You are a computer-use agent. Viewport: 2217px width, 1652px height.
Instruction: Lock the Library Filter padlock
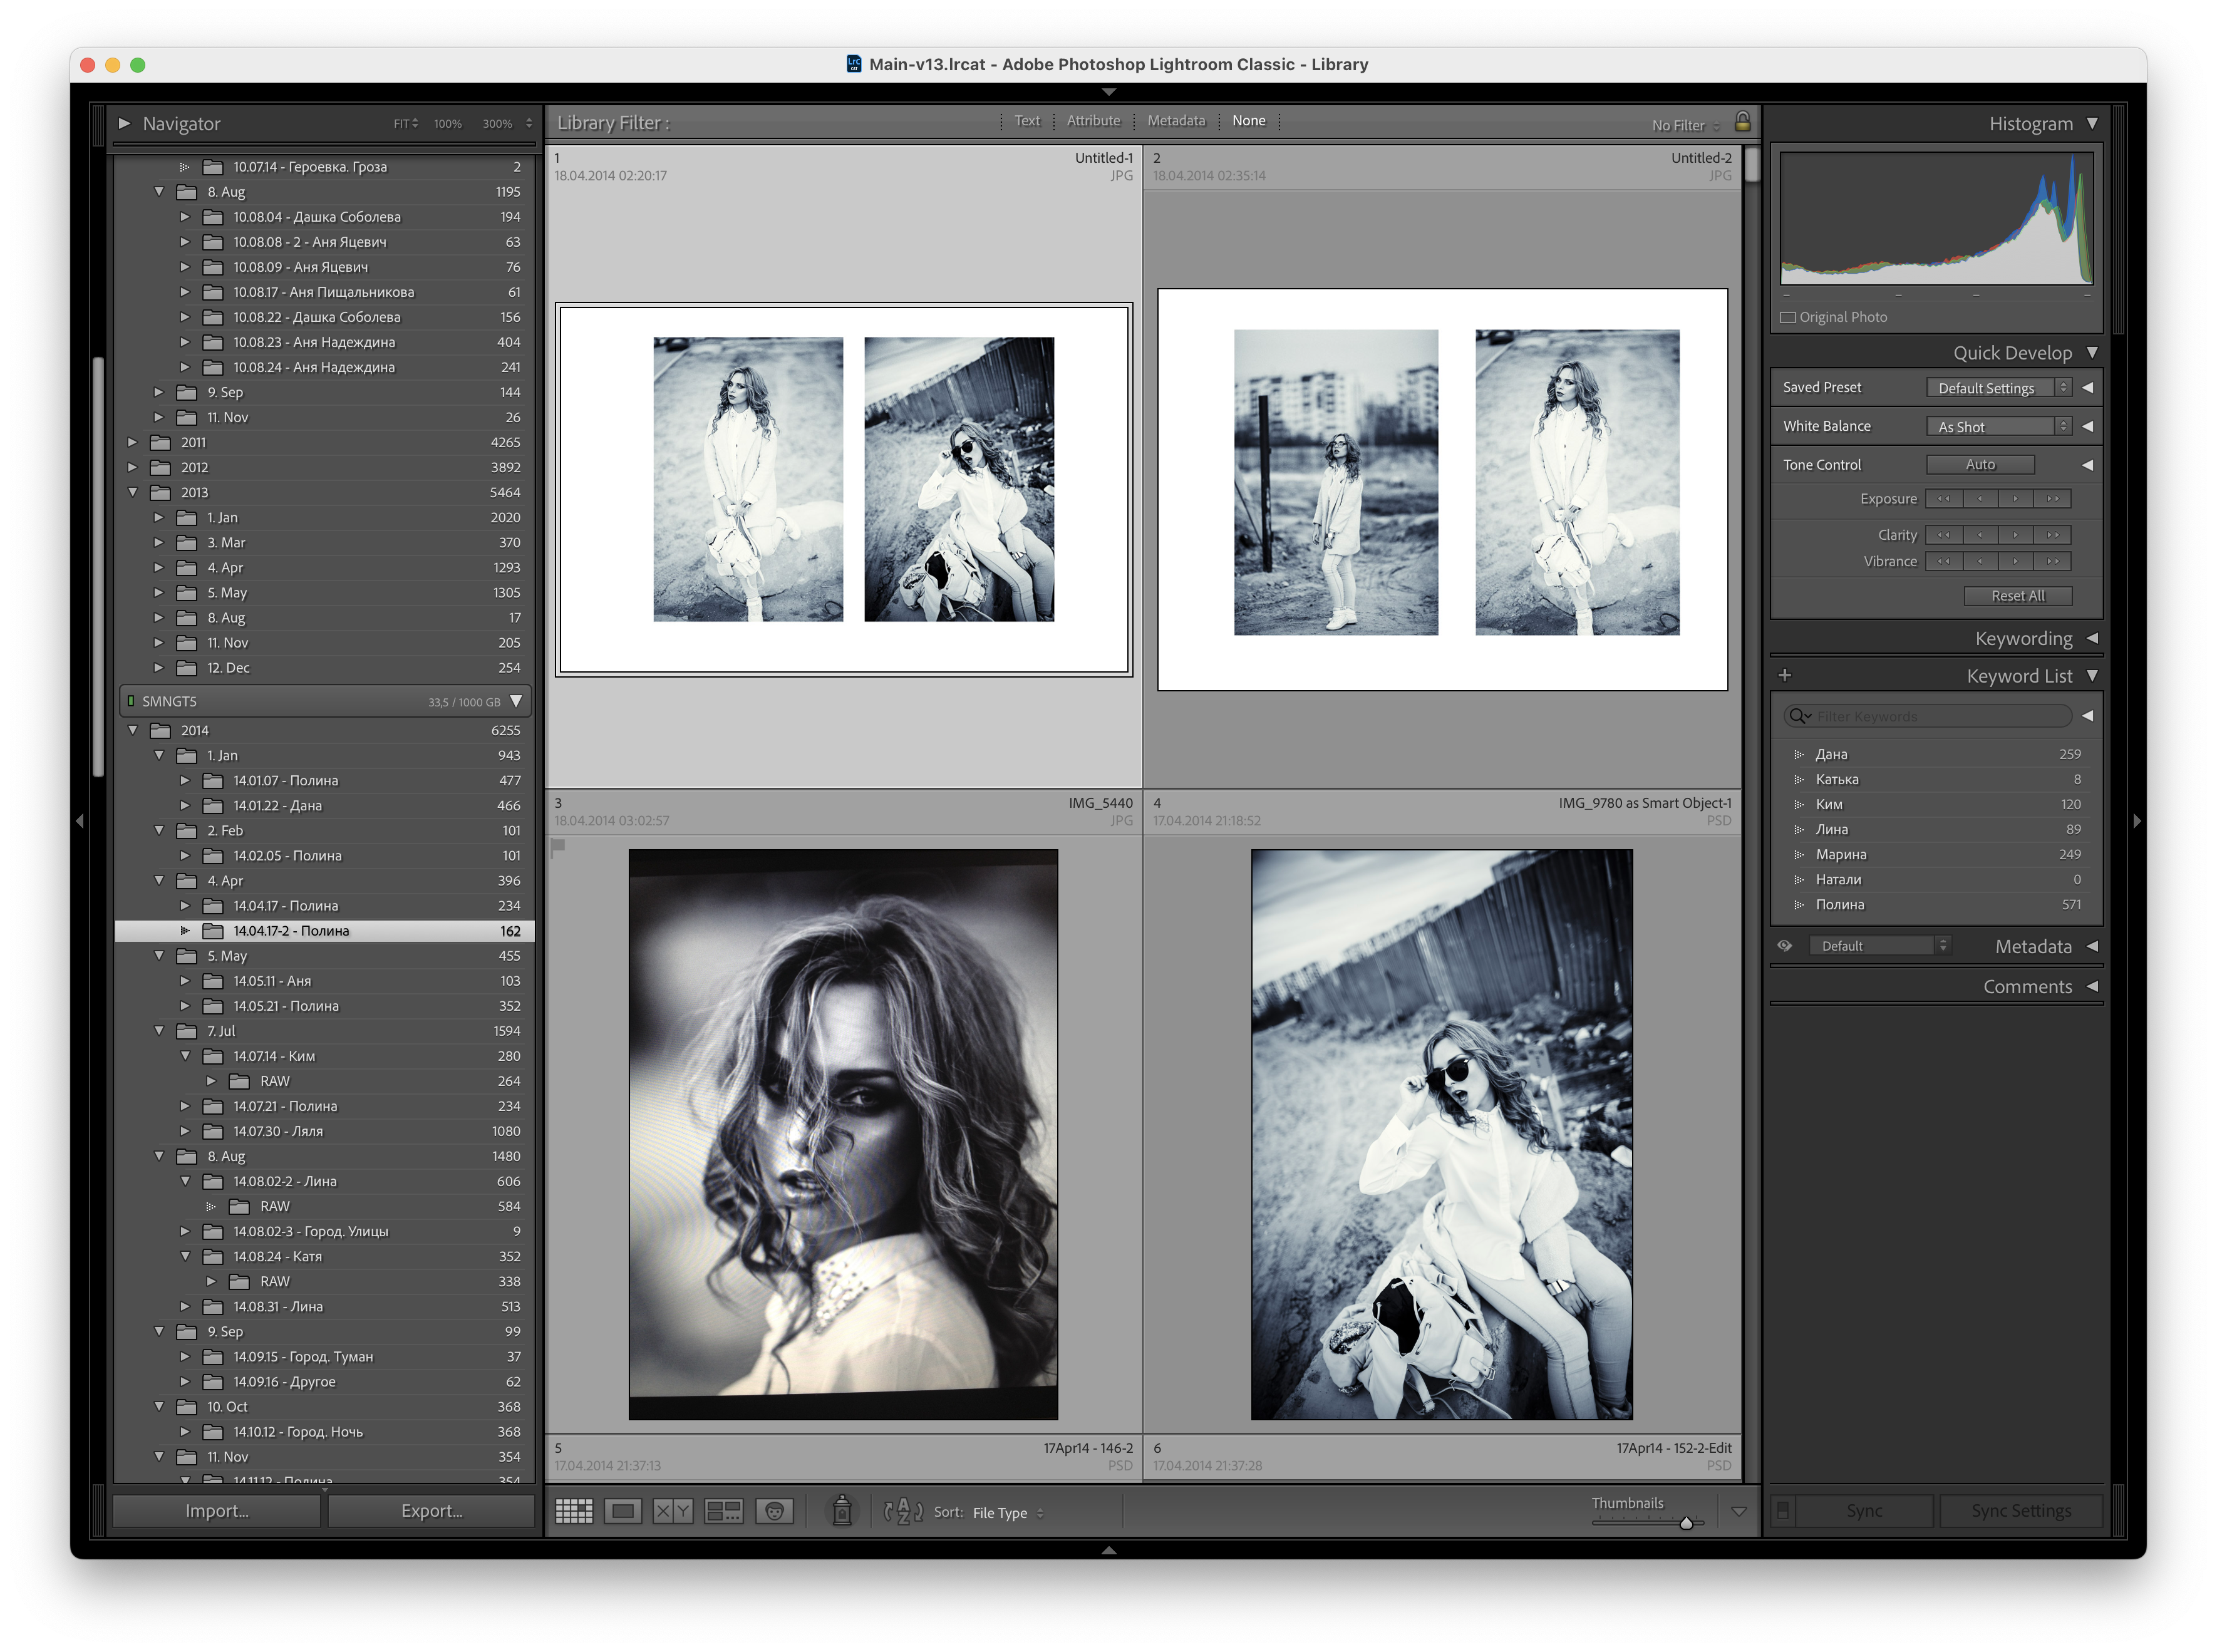1742,122
